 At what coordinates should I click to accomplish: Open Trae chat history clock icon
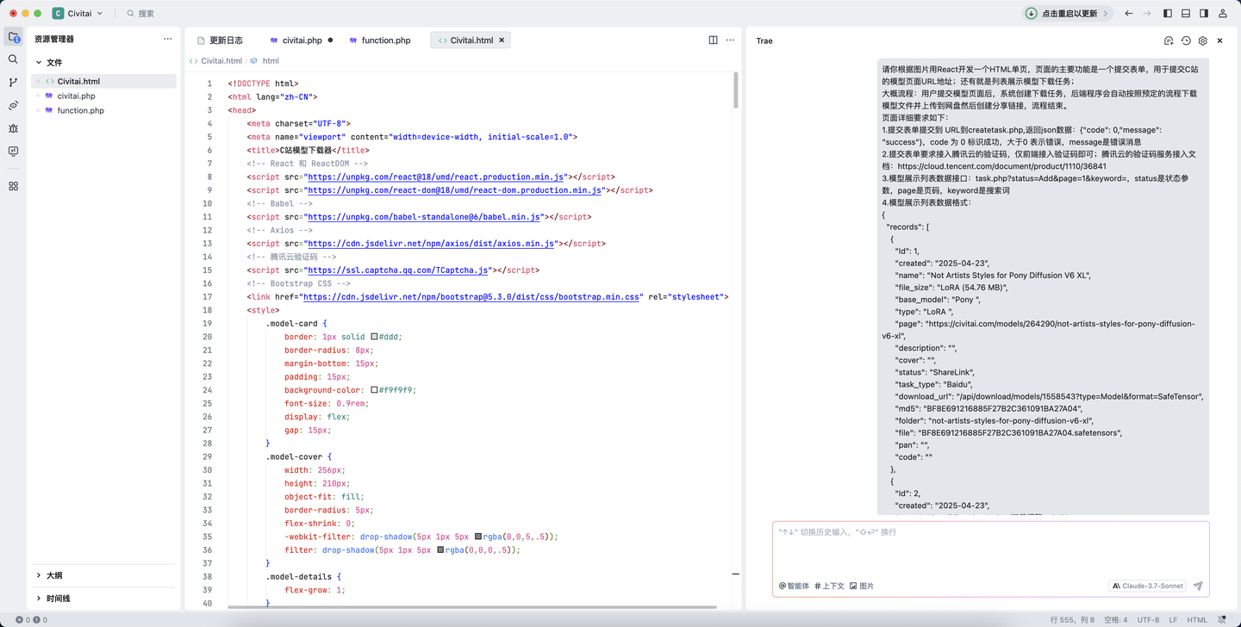[1186, 40]
